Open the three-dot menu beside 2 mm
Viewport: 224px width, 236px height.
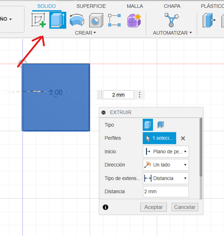139,95
